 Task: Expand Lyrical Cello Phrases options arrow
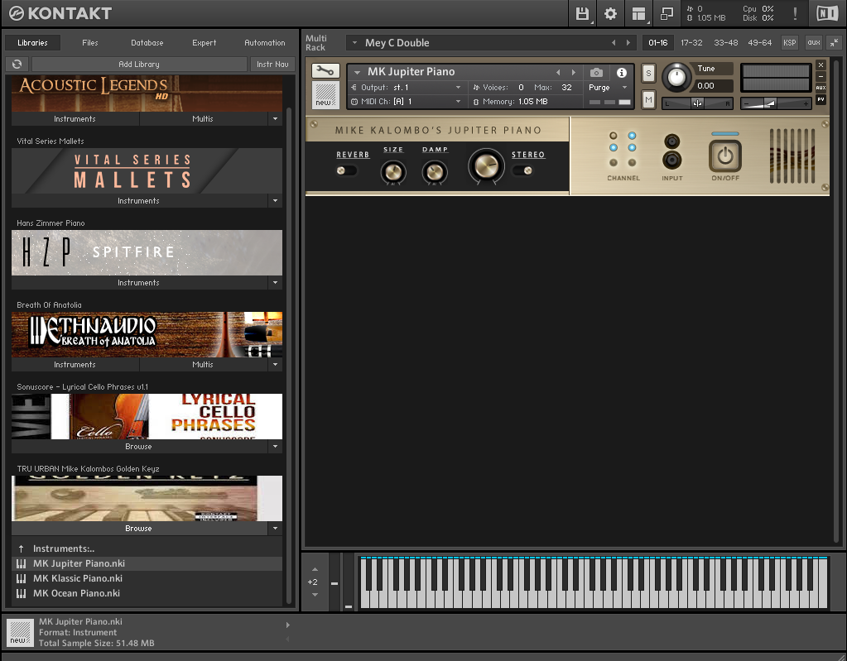tap(275, 447)
